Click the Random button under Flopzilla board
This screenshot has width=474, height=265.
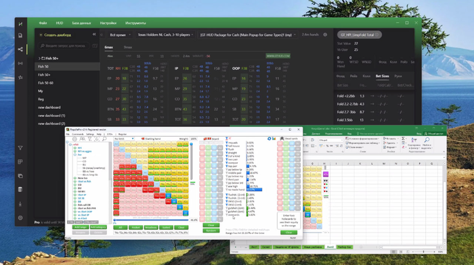211,231
